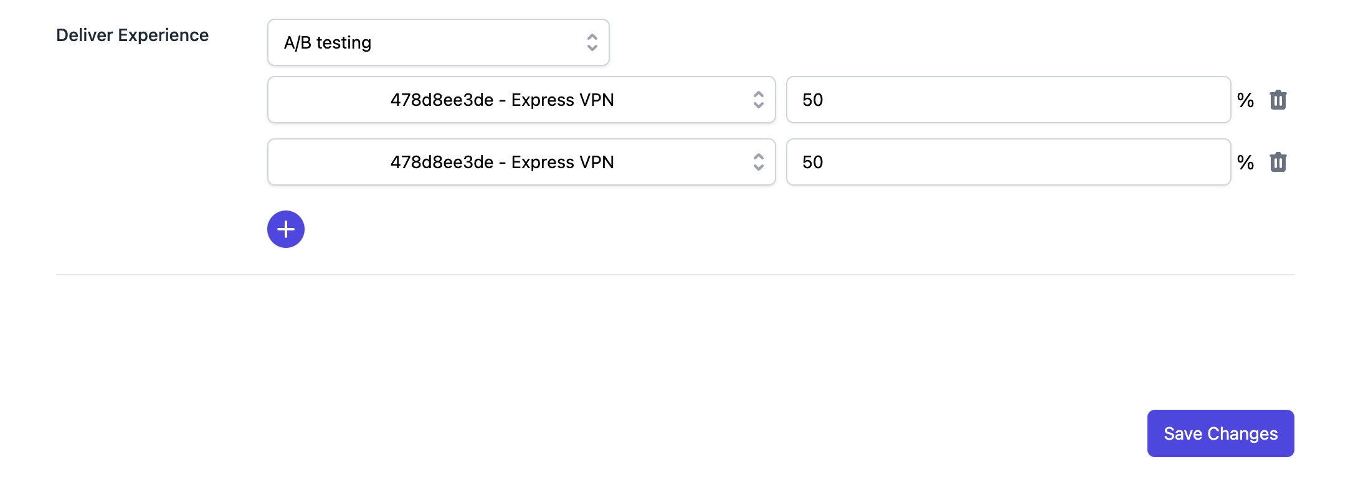
Task: Open the first 478d8ee3de - Express VPN dropdown
Action: click(x=521, y=100)
